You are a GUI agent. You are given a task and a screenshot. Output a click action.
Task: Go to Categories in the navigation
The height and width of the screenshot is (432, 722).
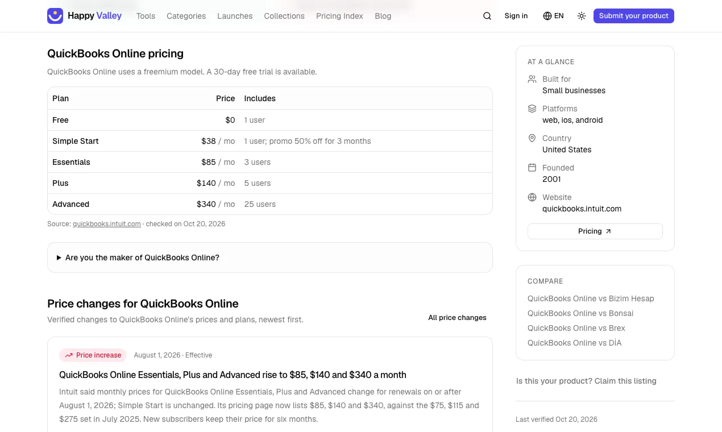pos(186,16)
